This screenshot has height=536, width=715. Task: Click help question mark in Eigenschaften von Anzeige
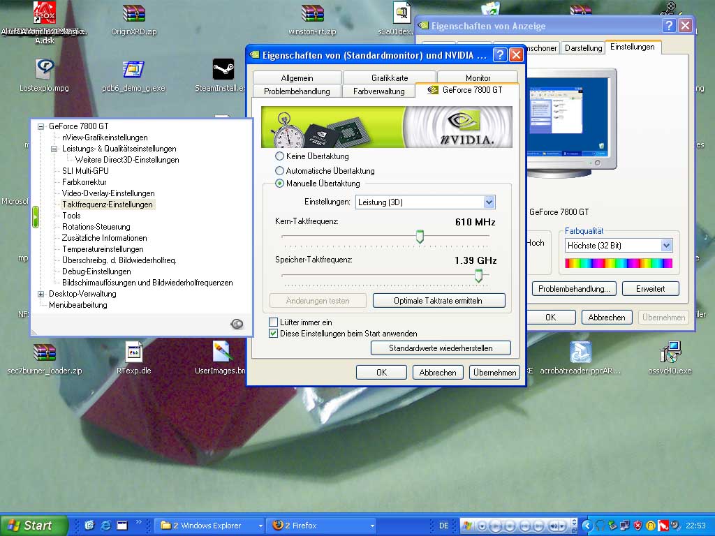pyautogui.click(x=668, y=26)
